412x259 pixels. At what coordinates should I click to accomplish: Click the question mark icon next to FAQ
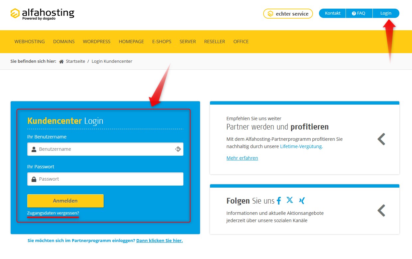click(354, 13)
